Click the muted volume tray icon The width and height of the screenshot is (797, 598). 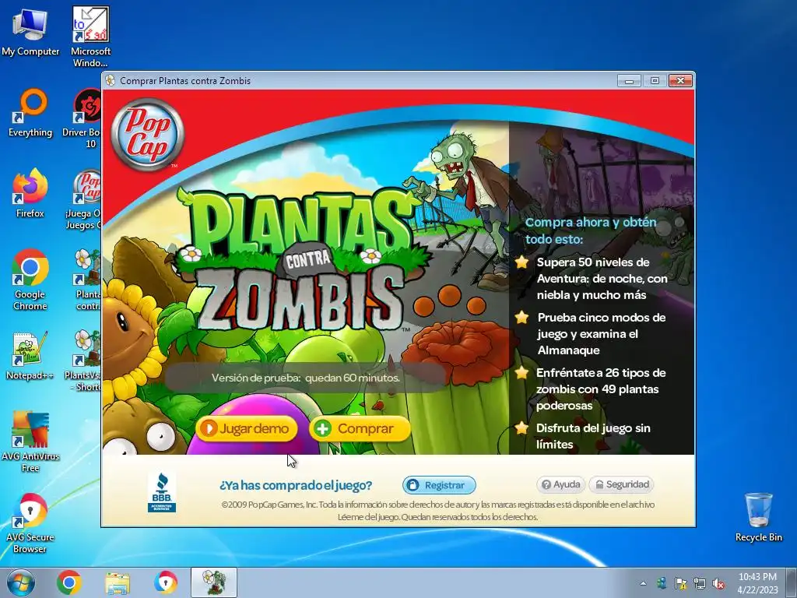[718, 583]
